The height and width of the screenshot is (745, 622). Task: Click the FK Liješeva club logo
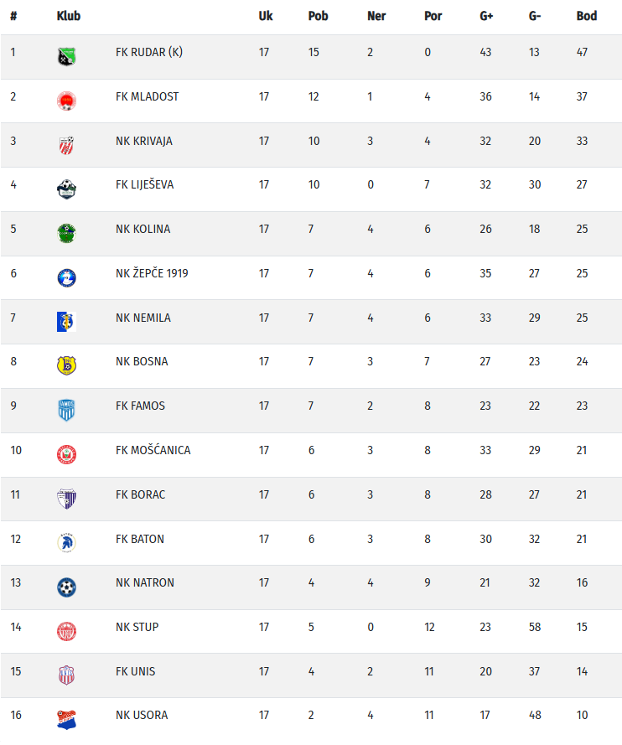(x=66, y=189)
